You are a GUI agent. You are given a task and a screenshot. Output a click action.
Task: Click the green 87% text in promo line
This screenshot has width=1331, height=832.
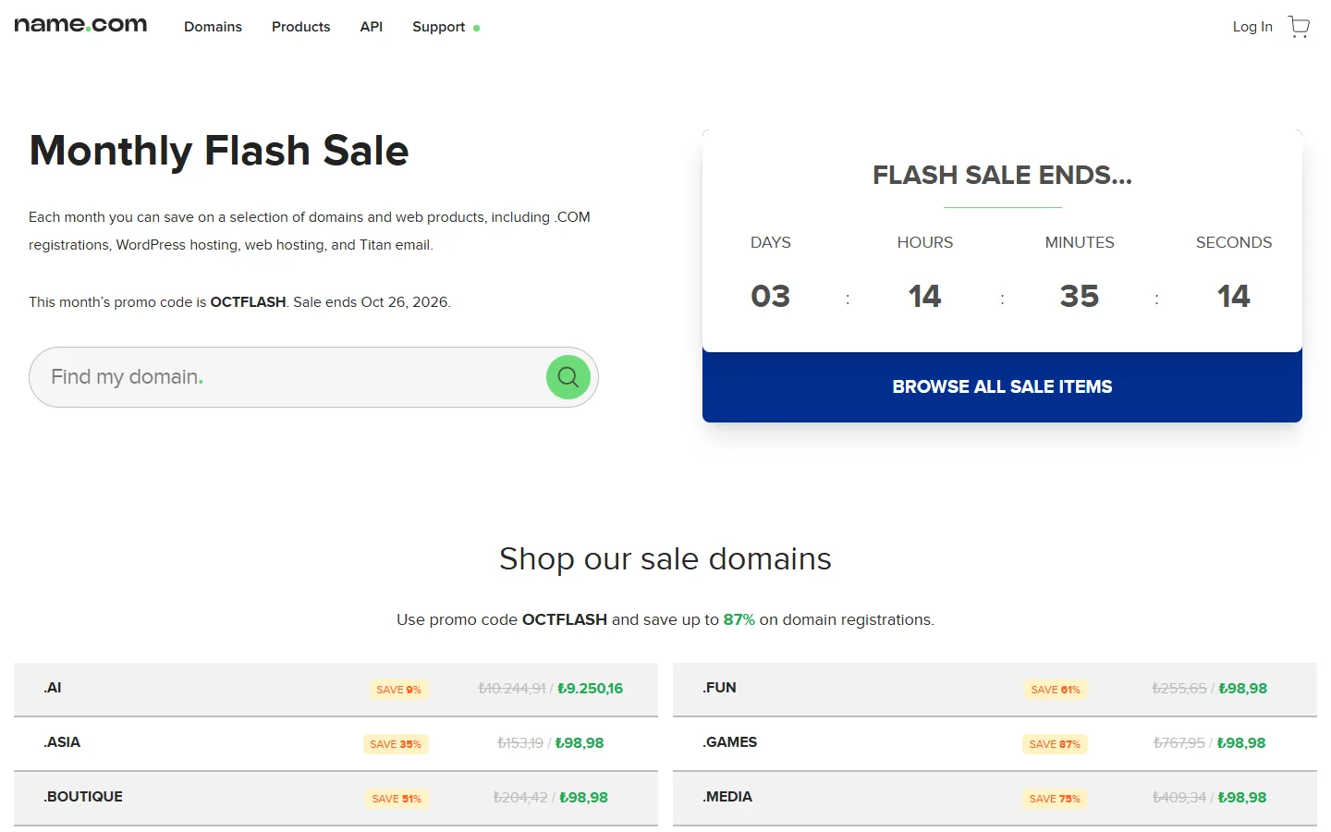(739, 619)
